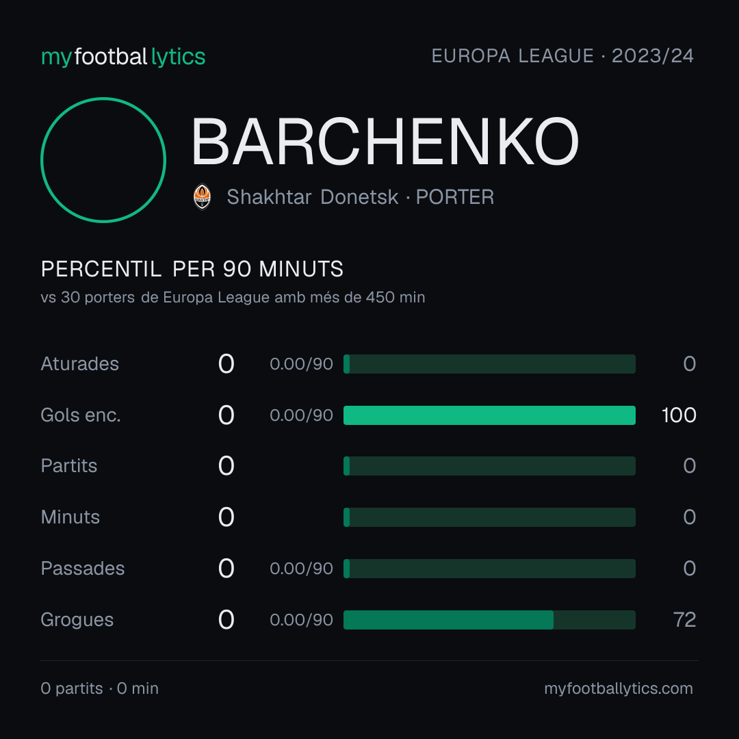
Task: Click the Shakhtar Donetsk club crest icon
Action: coord(202,196)
